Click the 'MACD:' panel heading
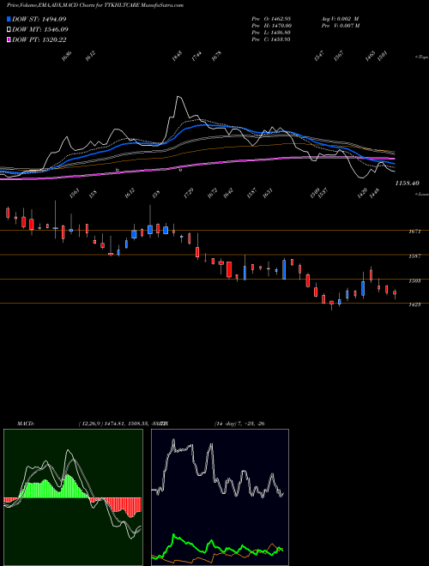 click(x=25, y=424)
